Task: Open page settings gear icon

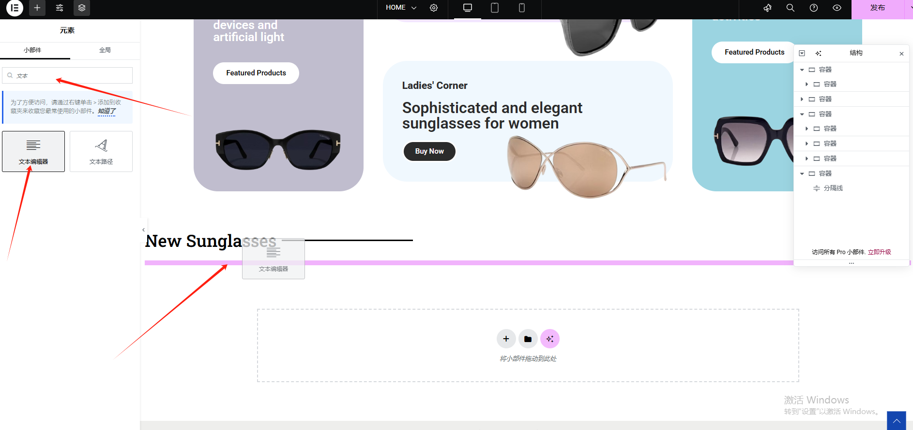Action: pyautogui.click(x=434, y=8)
